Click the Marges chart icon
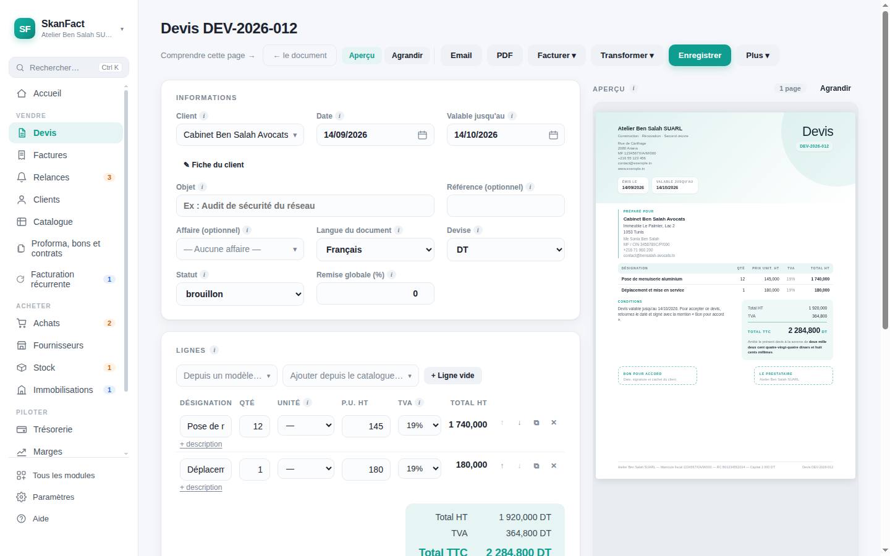 [x=22, y=452]
